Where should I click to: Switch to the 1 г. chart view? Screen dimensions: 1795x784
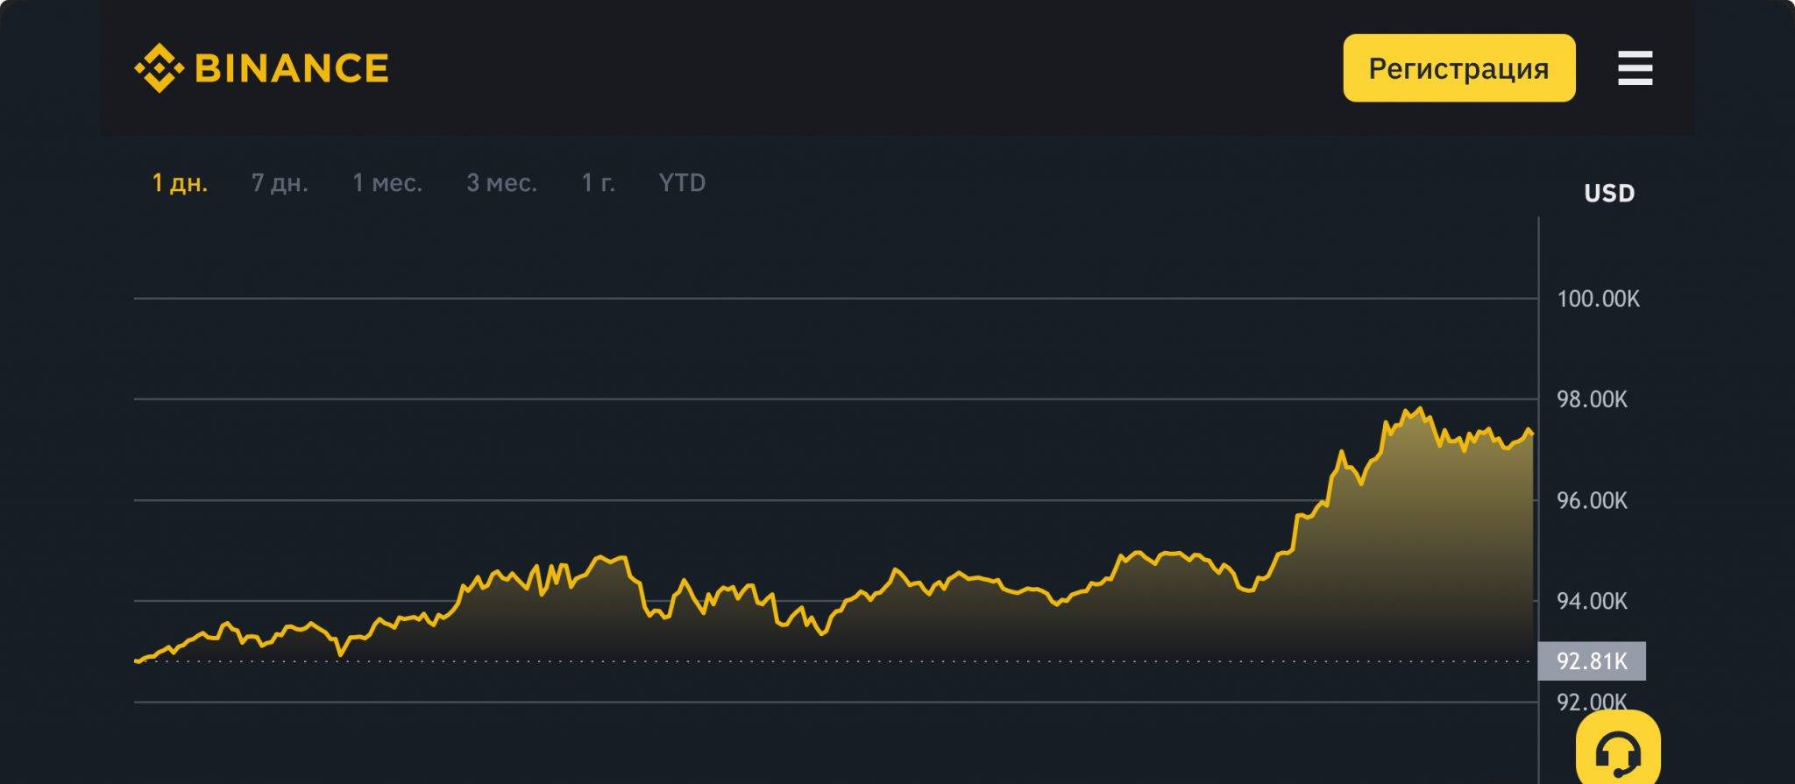point(599,183)
